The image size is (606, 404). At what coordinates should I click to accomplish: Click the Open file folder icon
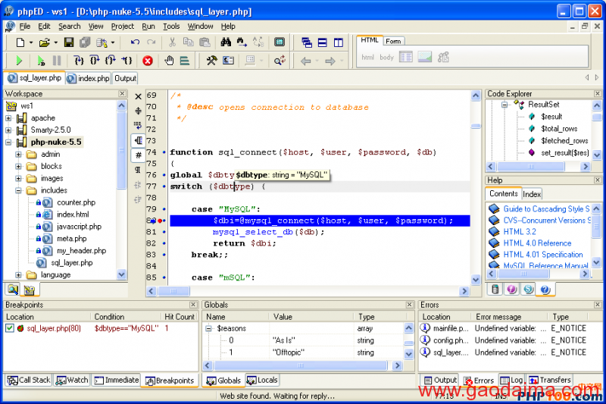pyautogui.click(x=45, y=42)
